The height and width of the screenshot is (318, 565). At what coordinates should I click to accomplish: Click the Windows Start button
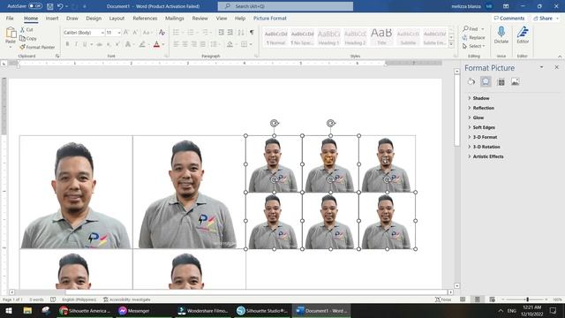9,310
